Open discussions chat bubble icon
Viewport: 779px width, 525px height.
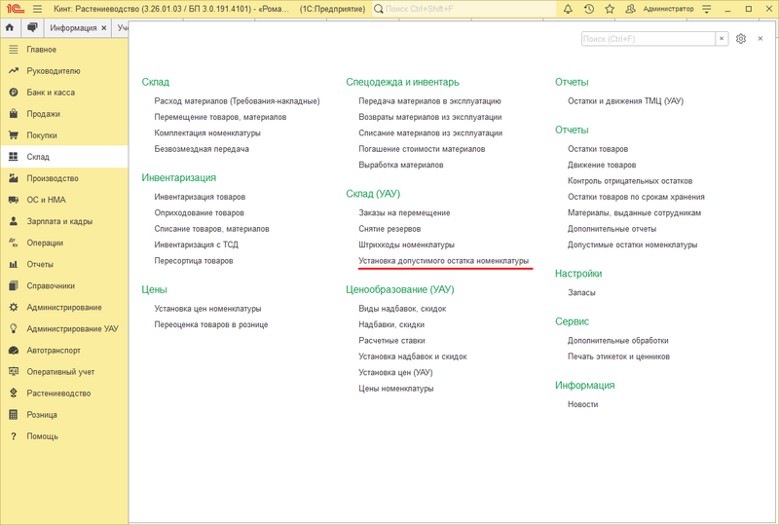point(32,28)
